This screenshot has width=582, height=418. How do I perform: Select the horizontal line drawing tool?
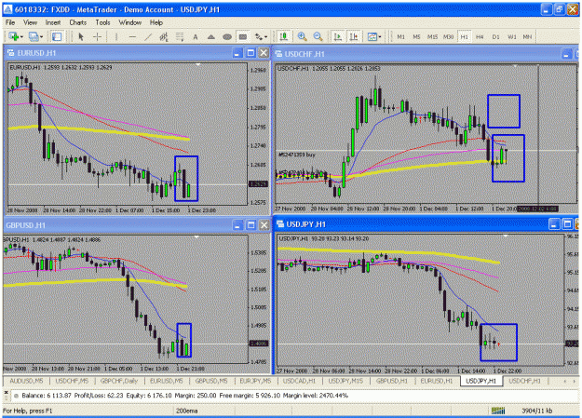click(132, 36)
